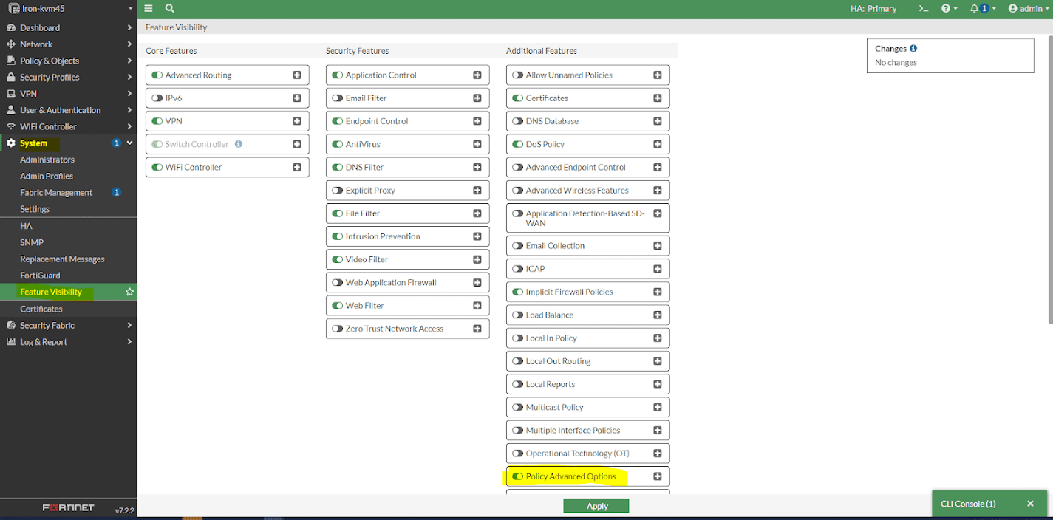1053x520 pixels.
Task: Expand the Network menu chevron
Action: tap(129, 44)
